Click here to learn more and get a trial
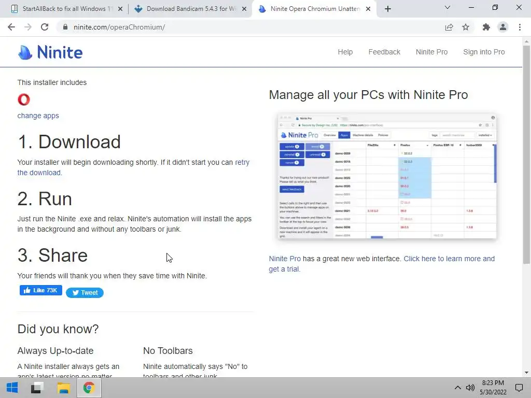The width and height of the screenshot is (531, 398). (x=382, y=264)
